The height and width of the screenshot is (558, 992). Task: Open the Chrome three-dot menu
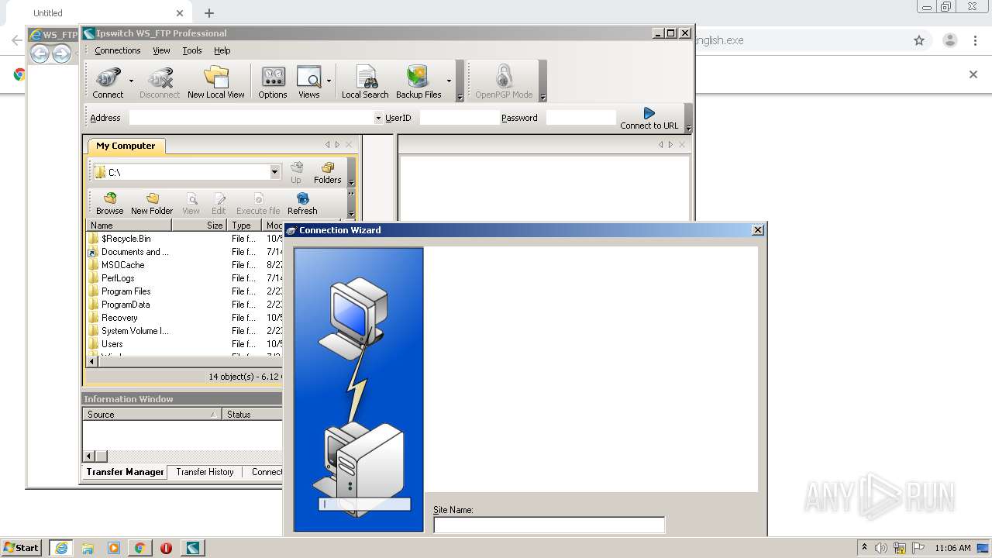point(976,40)
